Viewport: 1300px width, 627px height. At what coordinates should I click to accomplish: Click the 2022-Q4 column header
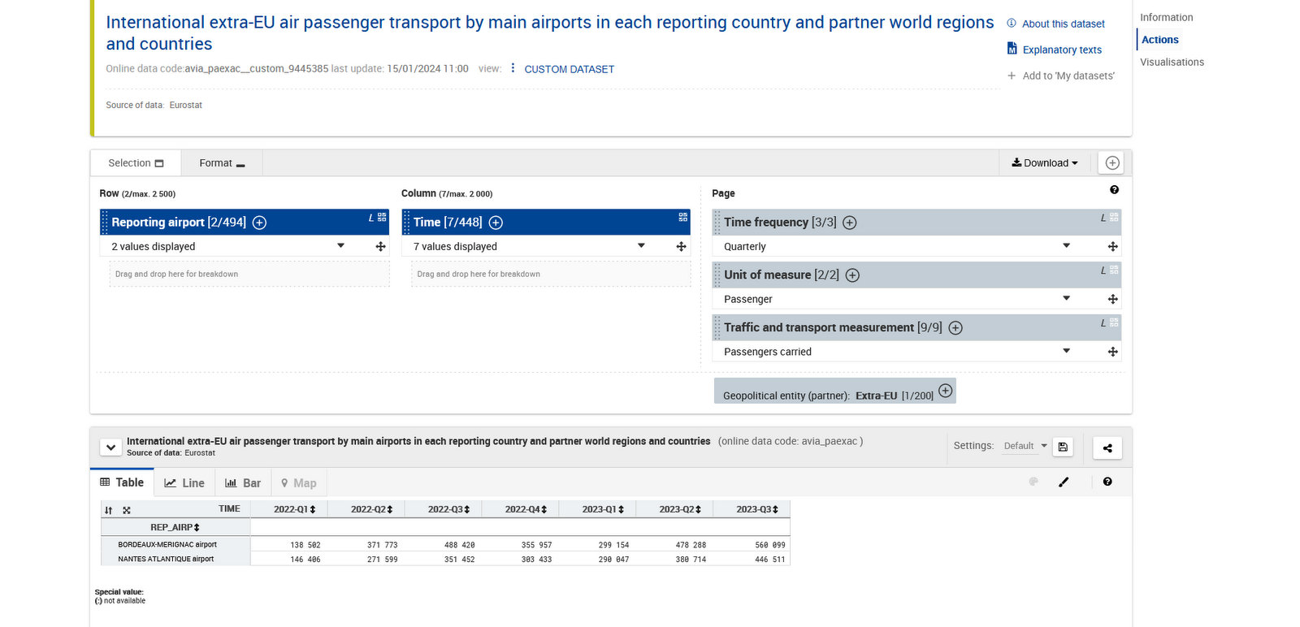coord(522,509)
